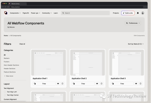This screenshot has width=151, height=103.
Task: Bookmark Application Shell 2
Action: tap(101, 84)
